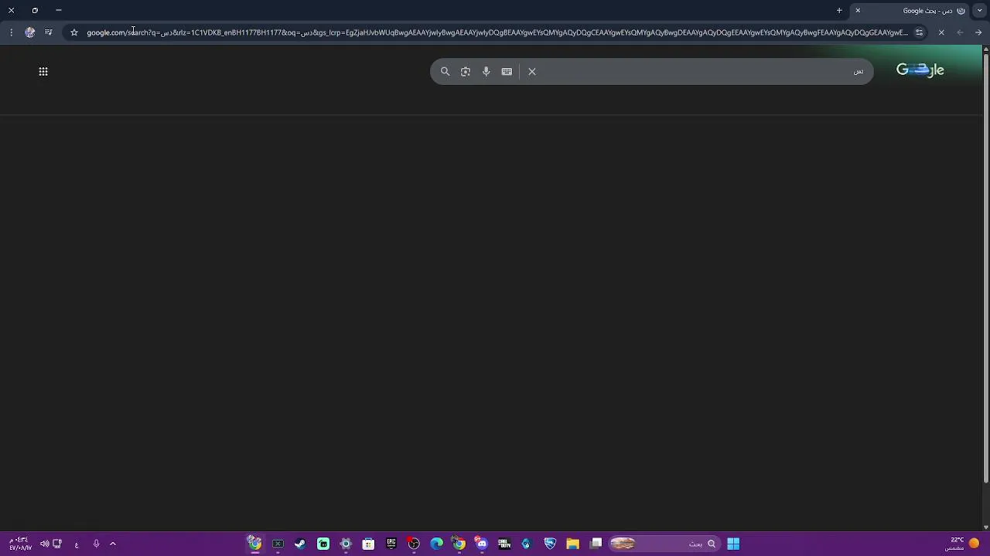The image size is (990, 556).
Task: Bookmark this page with the star
Action: [x=74, y=32]
